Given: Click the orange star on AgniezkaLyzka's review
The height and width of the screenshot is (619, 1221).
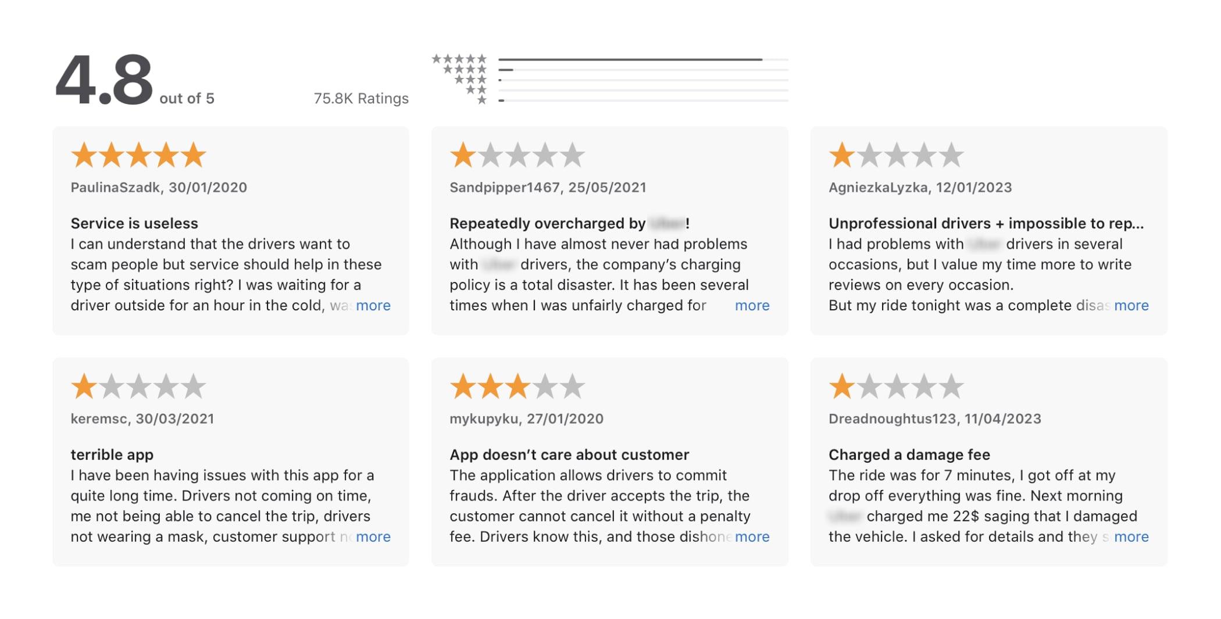Looking at the screenshot, I should [x=842, y=155].
